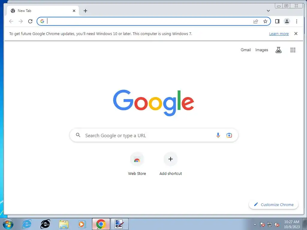The image size is (307, 230).
Task: Open Action Center flag icon
Action: (x=262, y=224)
